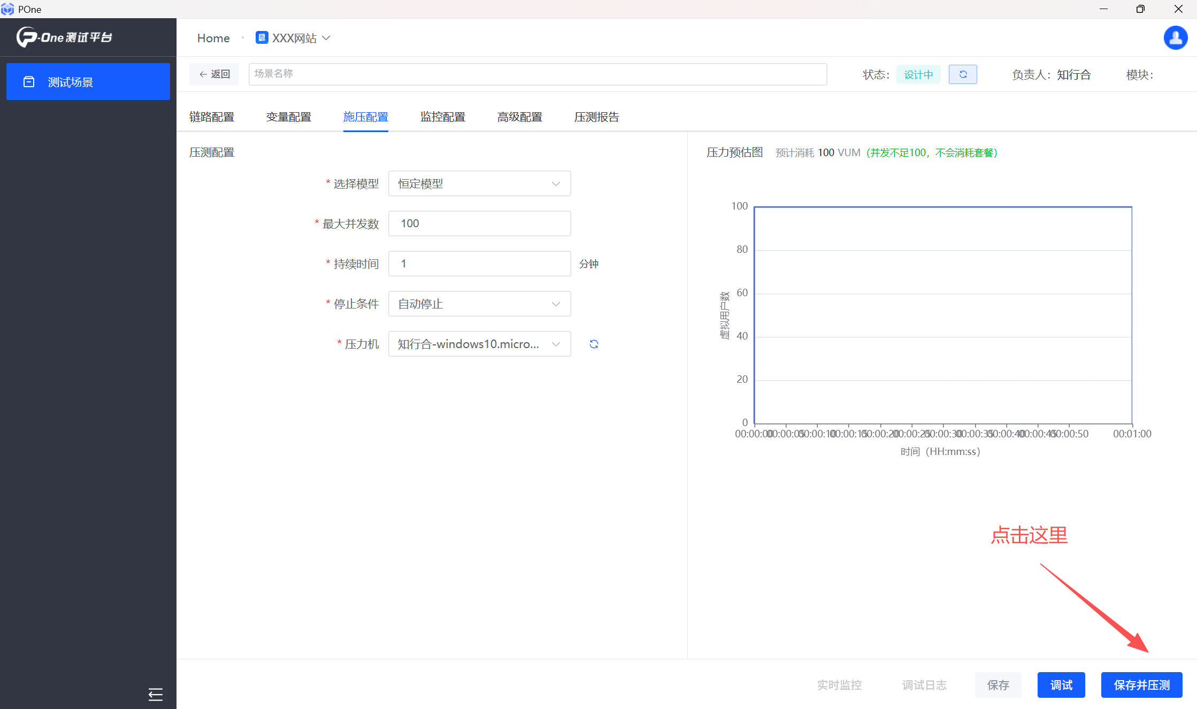Click the status refresh icon button
The height and width of the screenshot is (709, 1197).
pyautogui.click(x=963, y=74)
